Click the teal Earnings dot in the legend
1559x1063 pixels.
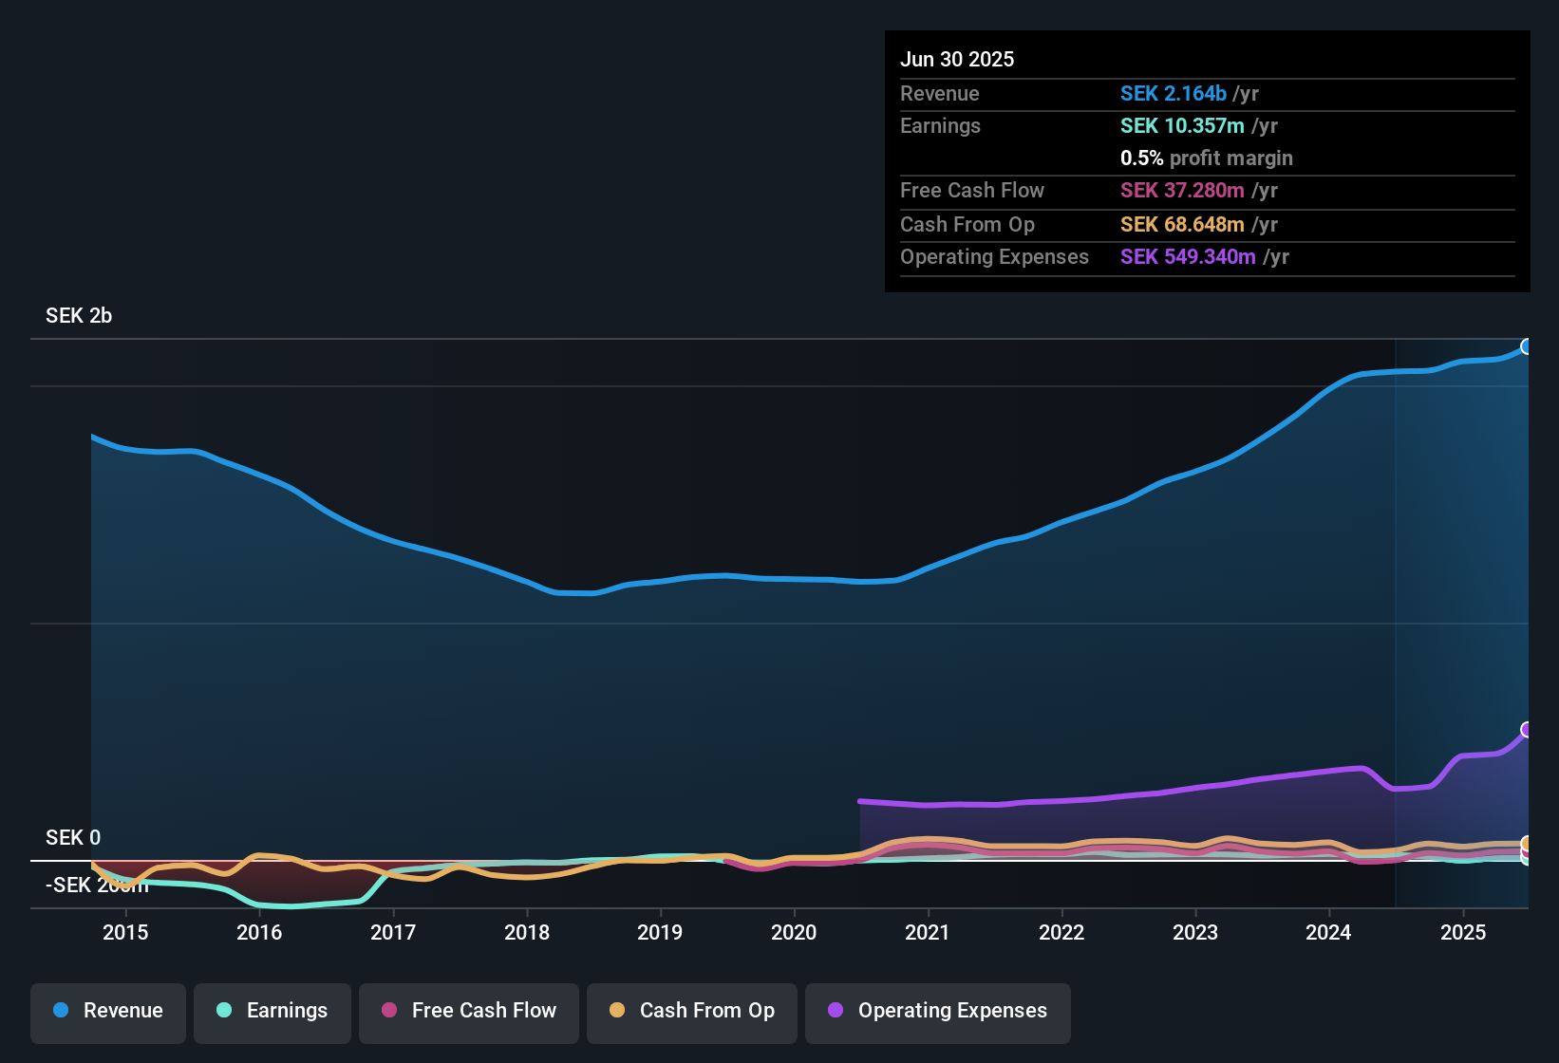point(224,1011)
